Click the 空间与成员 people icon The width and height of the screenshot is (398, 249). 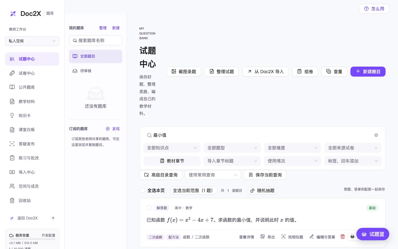pos(12,186)
